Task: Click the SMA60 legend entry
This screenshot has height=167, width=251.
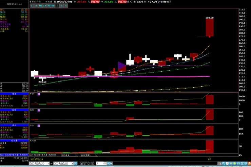Action: (14, 17)
